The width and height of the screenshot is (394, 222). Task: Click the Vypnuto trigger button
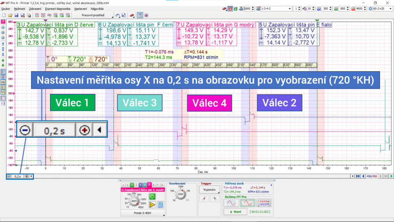tap(208, 190)
